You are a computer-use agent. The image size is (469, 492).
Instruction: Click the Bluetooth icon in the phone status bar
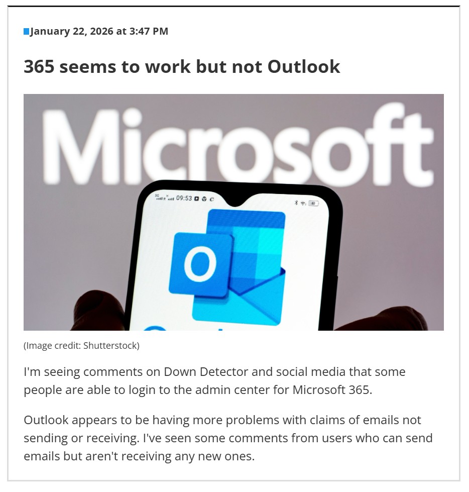(296, 203)
